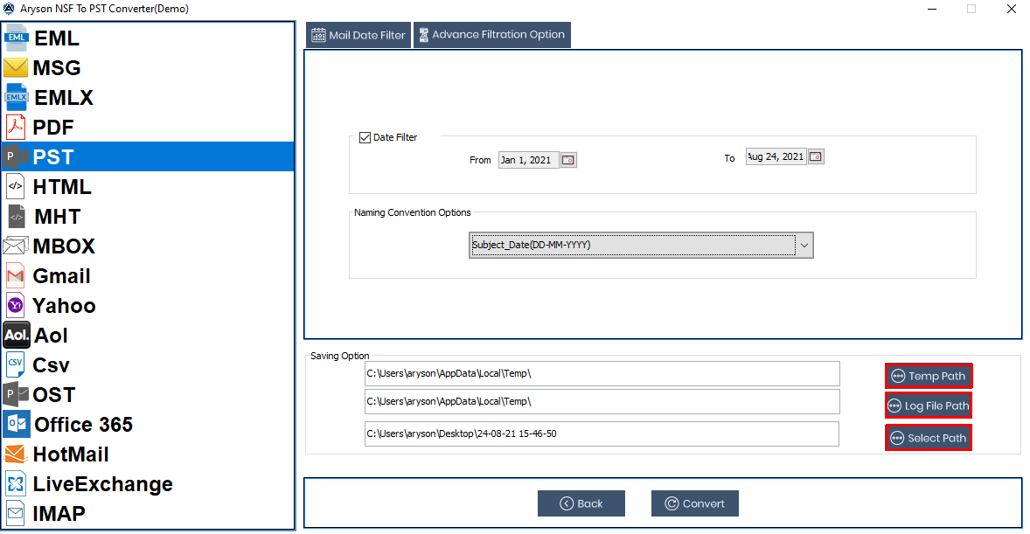Click the Desktop destination path field
This screenshot has width=1030, height=534.
[602, 434]
